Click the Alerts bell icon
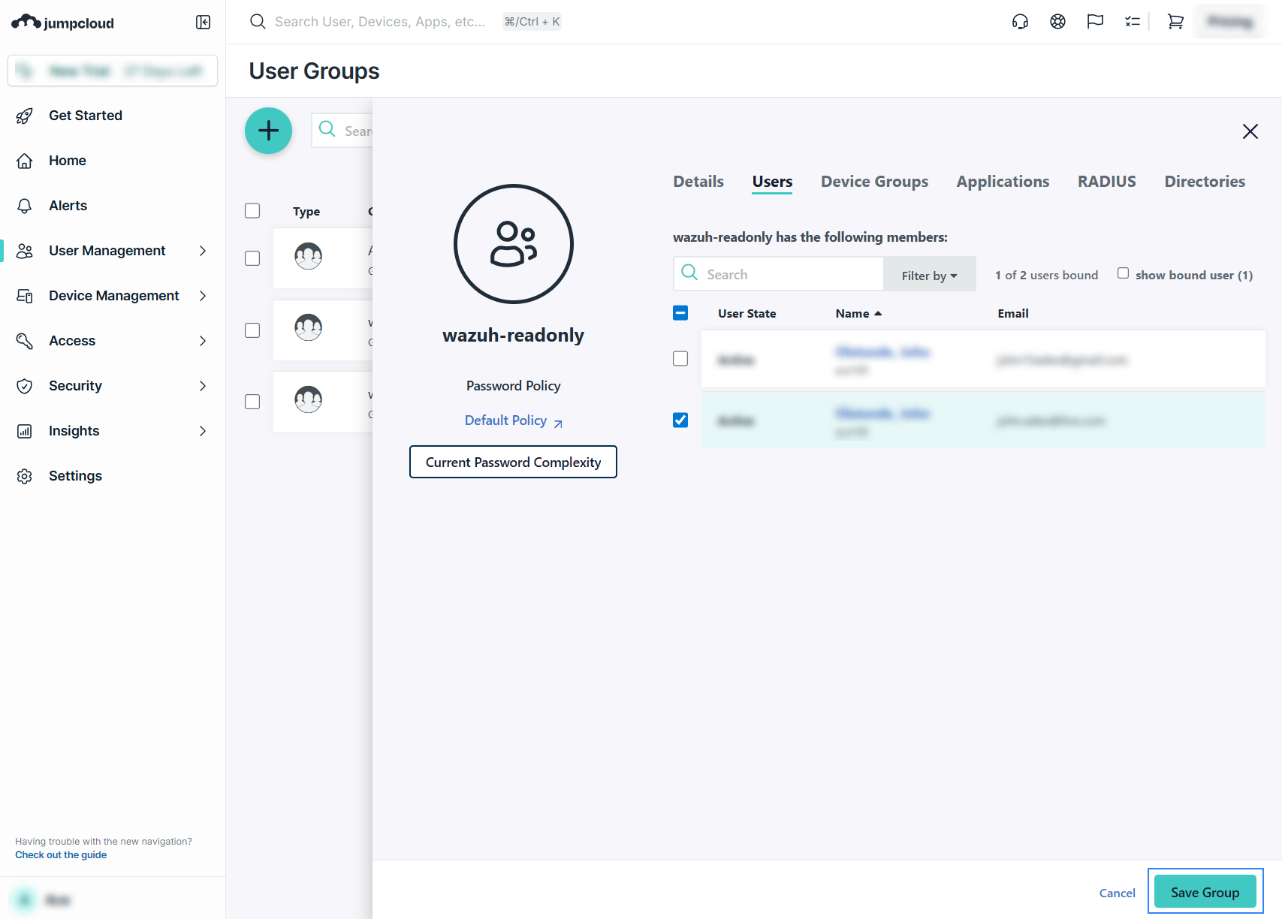 pyautogui.click(x=25, y=206)
